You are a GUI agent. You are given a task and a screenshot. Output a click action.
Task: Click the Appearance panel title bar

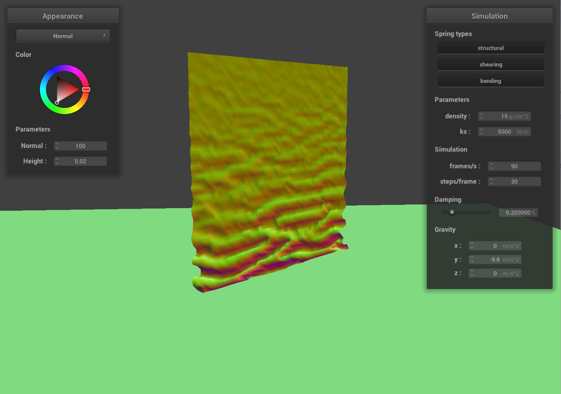tap(63, 16)
